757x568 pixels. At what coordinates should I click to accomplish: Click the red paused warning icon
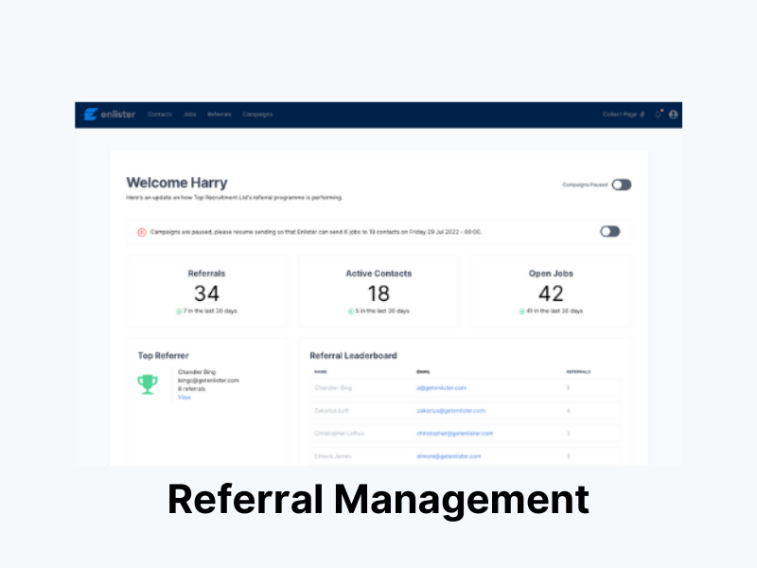[142, 232]
